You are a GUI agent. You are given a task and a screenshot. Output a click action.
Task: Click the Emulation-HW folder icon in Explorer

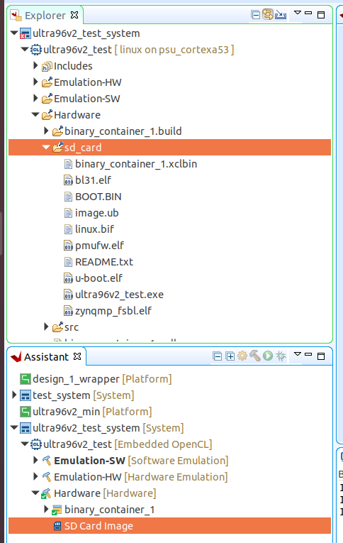(x=47, y=82)
